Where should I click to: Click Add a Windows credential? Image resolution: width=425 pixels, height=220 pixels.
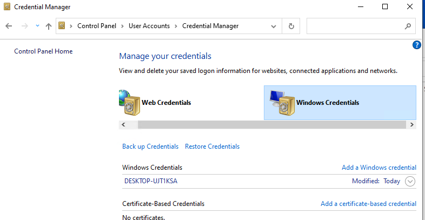tap(379, 168)
